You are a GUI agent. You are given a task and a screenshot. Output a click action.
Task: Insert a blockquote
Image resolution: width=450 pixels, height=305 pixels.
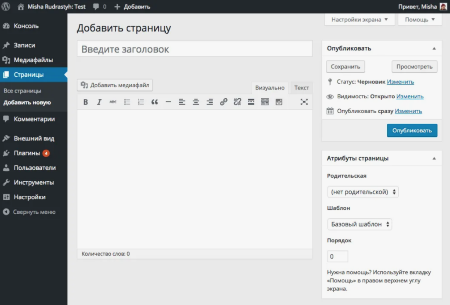154,102
